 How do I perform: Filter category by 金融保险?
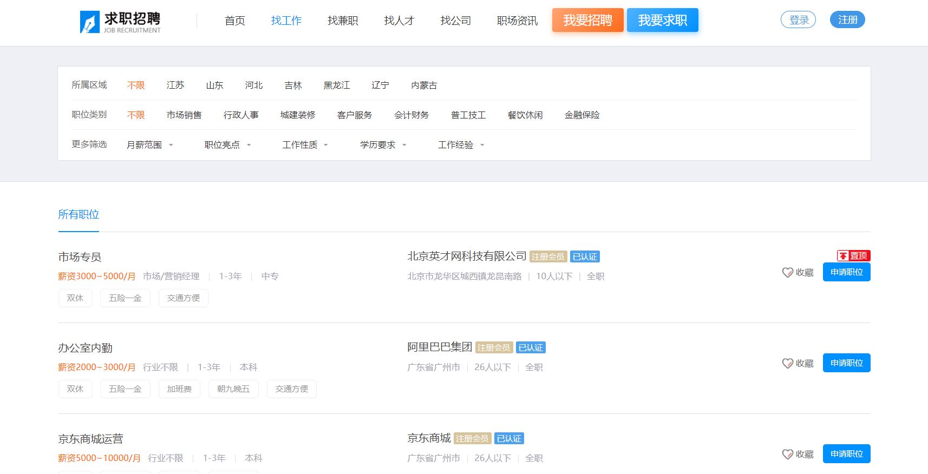[582, 115]
